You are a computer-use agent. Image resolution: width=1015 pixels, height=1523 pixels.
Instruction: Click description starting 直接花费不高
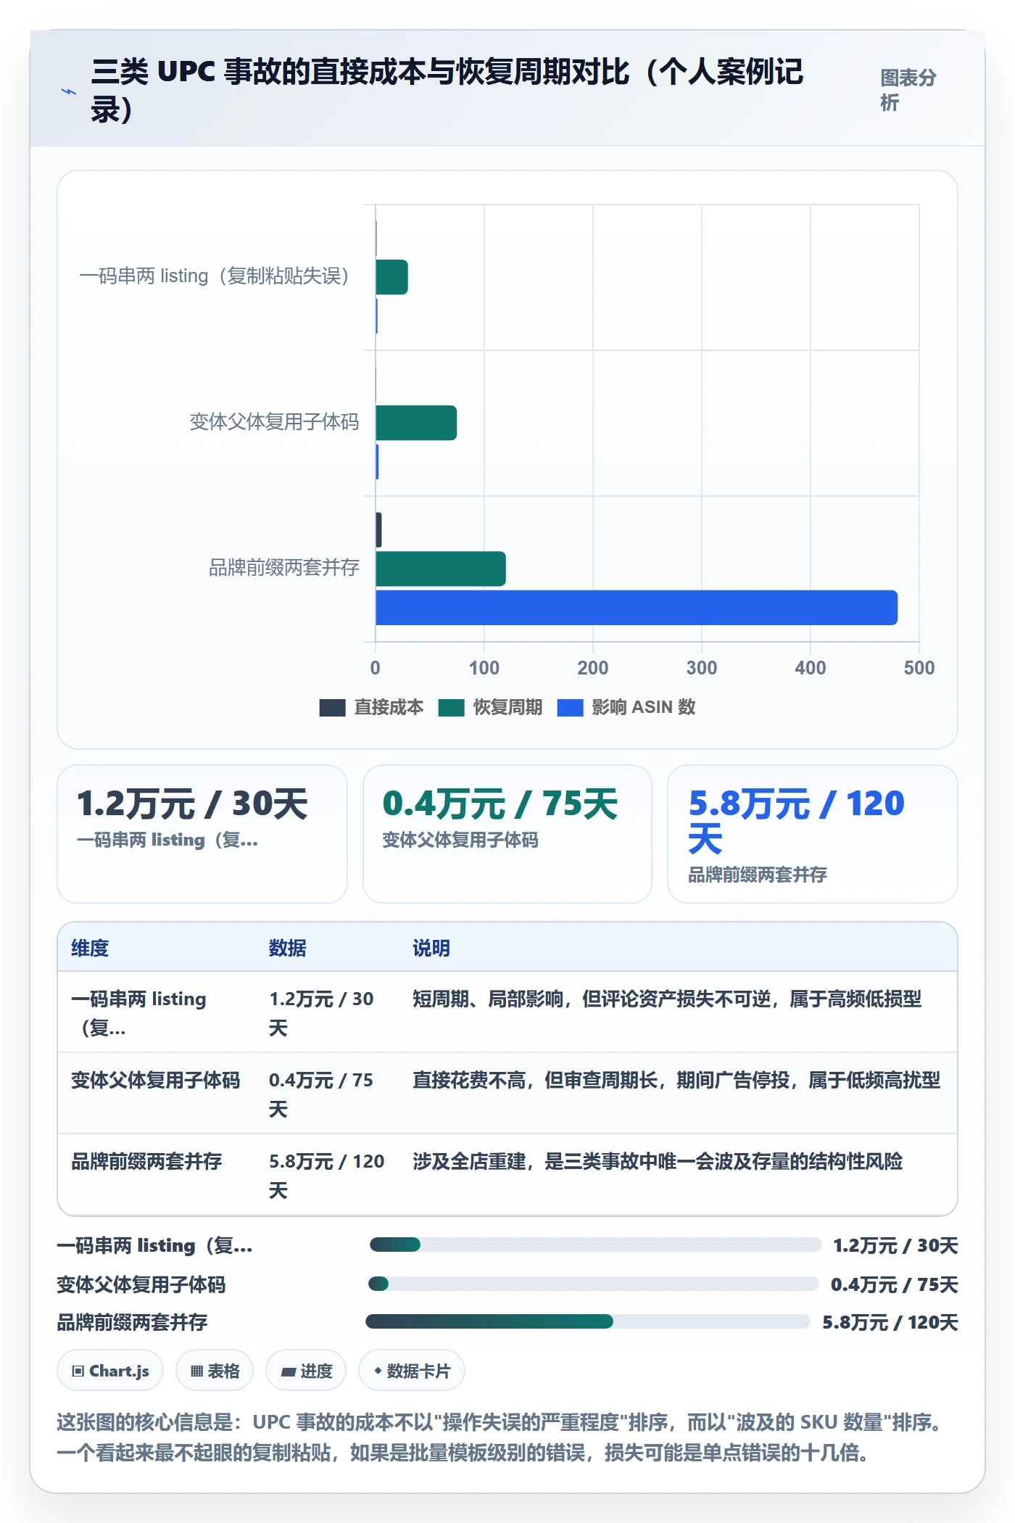click(676, 1080)
